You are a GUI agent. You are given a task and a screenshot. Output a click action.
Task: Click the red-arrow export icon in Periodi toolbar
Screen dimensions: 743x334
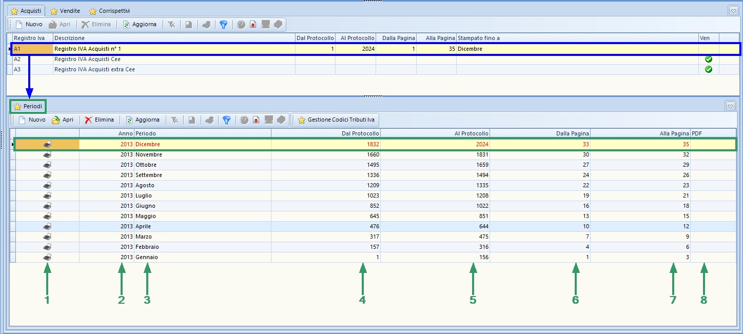tap(256, 120)
